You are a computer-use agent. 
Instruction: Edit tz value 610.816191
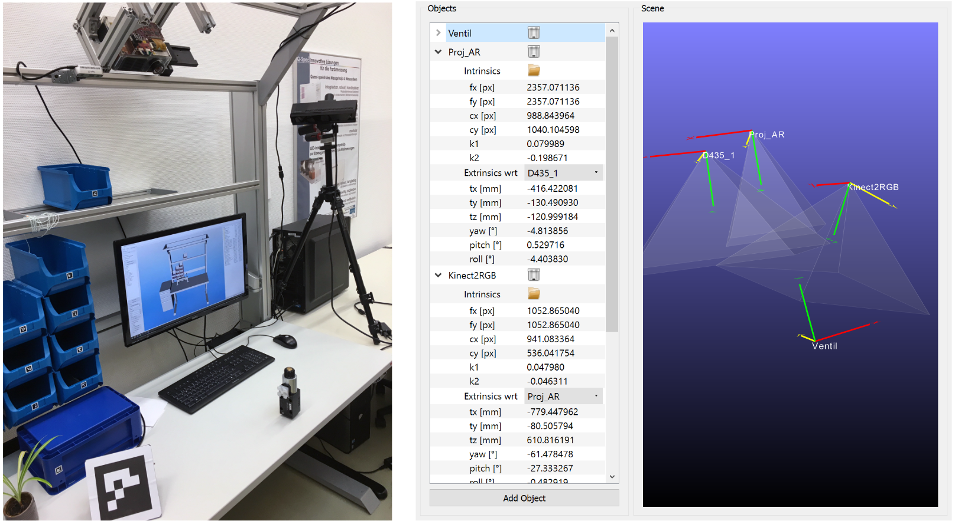tap(550, 440)
